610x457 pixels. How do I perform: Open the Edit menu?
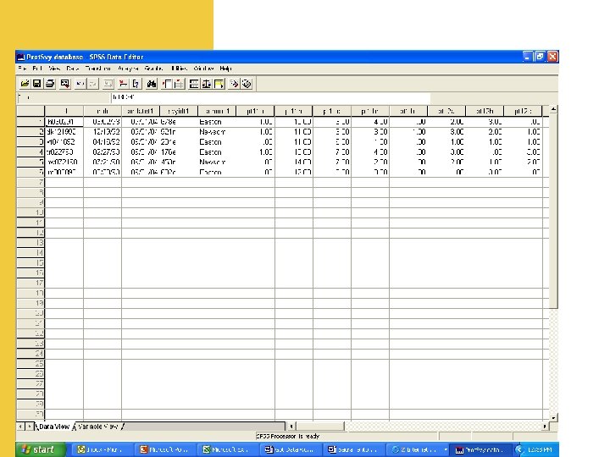(x=37, y=69)
